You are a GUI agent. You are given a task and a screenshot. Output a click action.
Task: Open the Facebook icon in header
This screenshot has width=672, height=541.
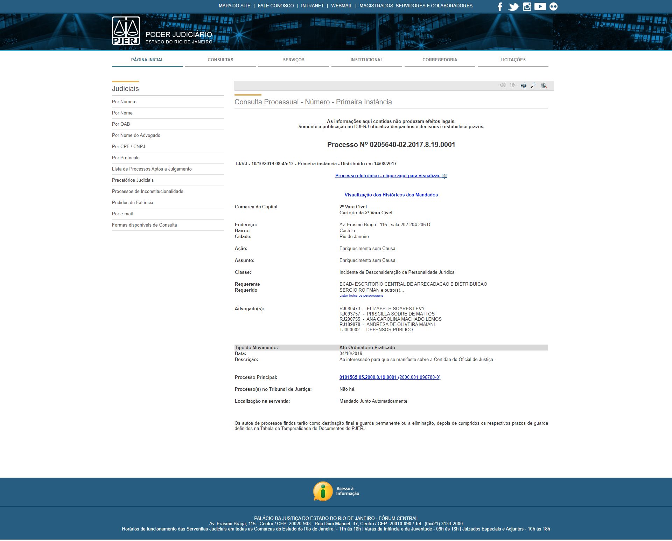(500, 7)
